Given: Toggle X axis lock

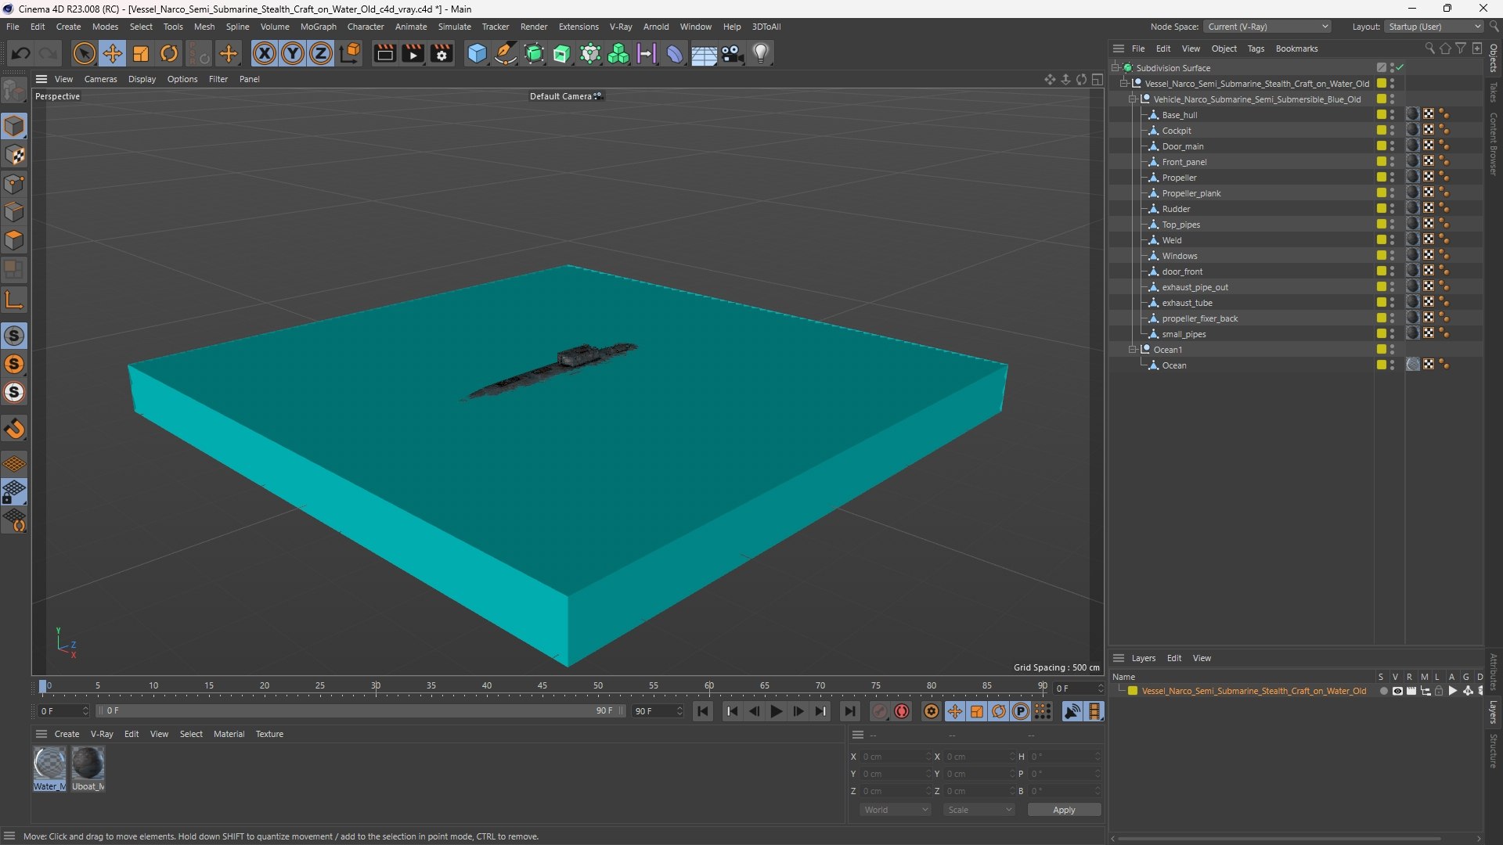Looking at the screenshot, I should (x=265, y=53).
